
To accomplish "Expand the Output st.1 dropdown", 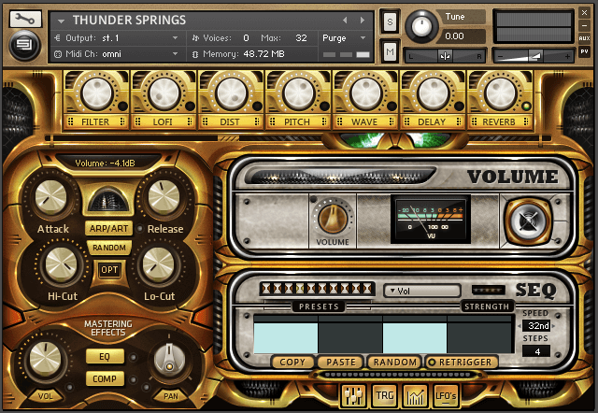I will (x=116, y=38).
